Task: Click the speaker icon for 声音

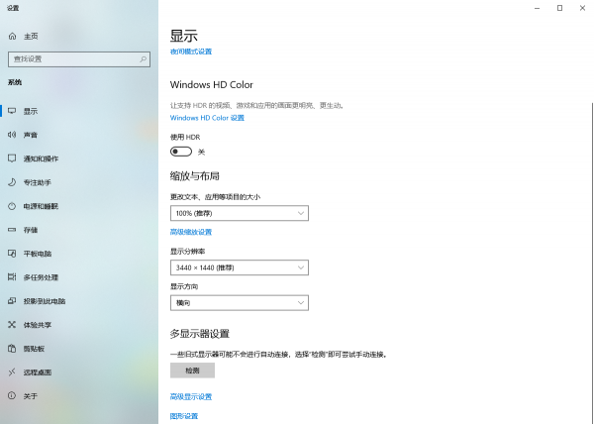Action: (x=12, y=135)
